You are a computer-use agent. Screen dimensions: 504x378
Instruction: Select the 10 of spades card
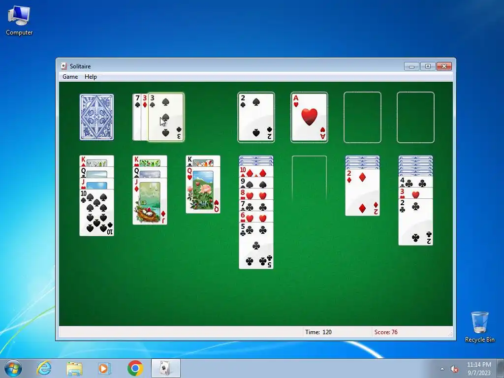tap(97, 213)
